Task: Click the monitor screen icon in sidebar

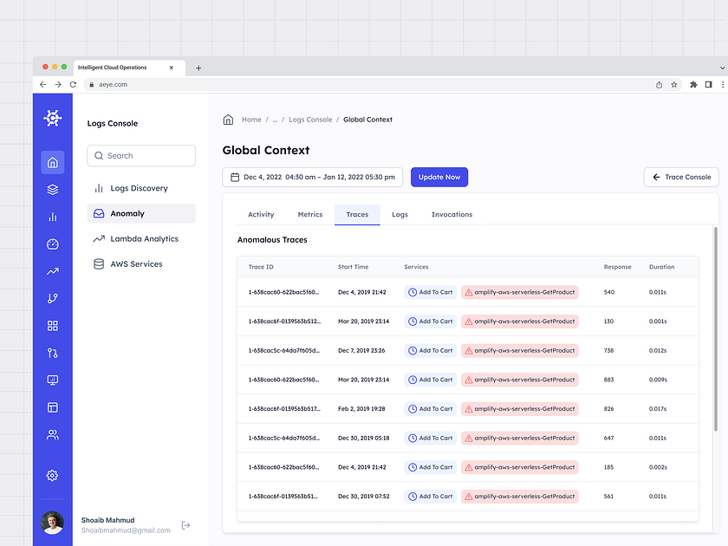Action: click(x=52, y=380)
